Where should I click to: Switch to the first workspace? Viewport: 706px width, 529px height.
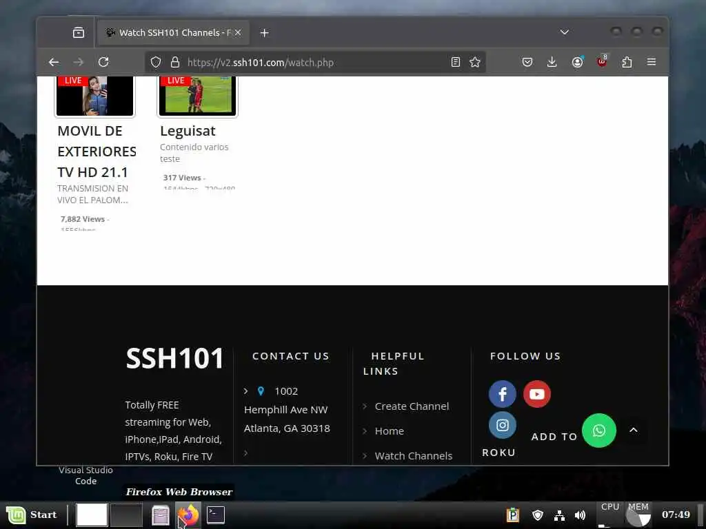point(92,515)
